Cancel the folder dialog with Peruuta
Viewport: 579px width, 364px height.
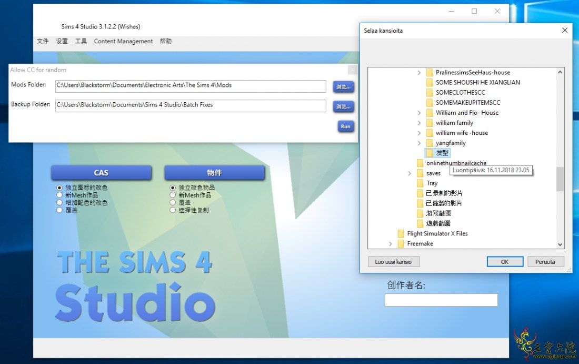545,262
